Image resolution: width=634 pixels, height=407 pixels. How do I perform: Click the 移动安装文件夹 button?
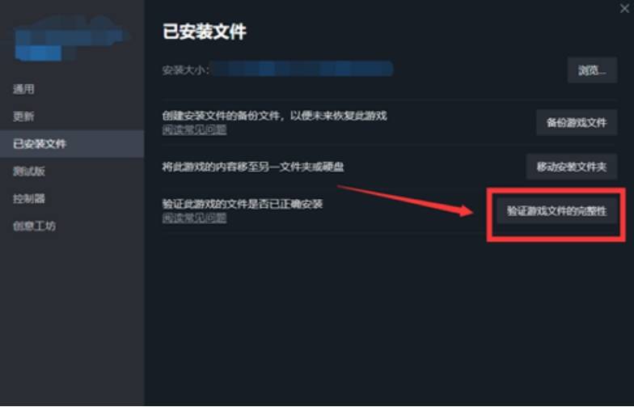click(x=571, y=167)
